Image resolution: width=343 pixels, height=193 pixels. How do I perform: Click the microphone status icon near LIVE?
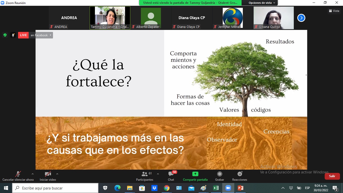pos(13,35)
